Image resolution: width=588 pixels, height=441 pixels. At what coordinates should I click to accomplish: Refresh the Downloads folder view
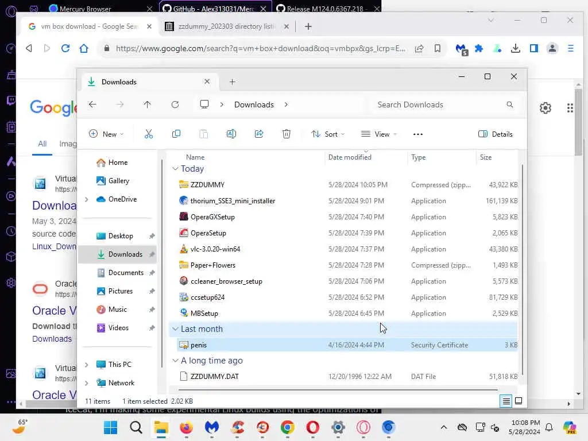click(175, 105)
